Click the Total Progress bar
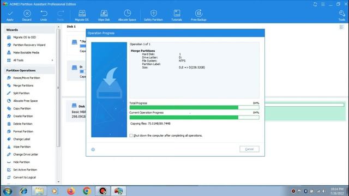This screenshot has height=196, width=349. 194,108
